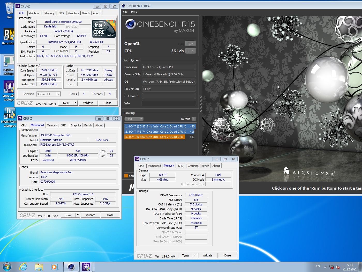Viewport: 362px width, 272px height.
Task: Select ranking entry 4C/4T @ 3.83 GHz
Action: pos(160,126)
